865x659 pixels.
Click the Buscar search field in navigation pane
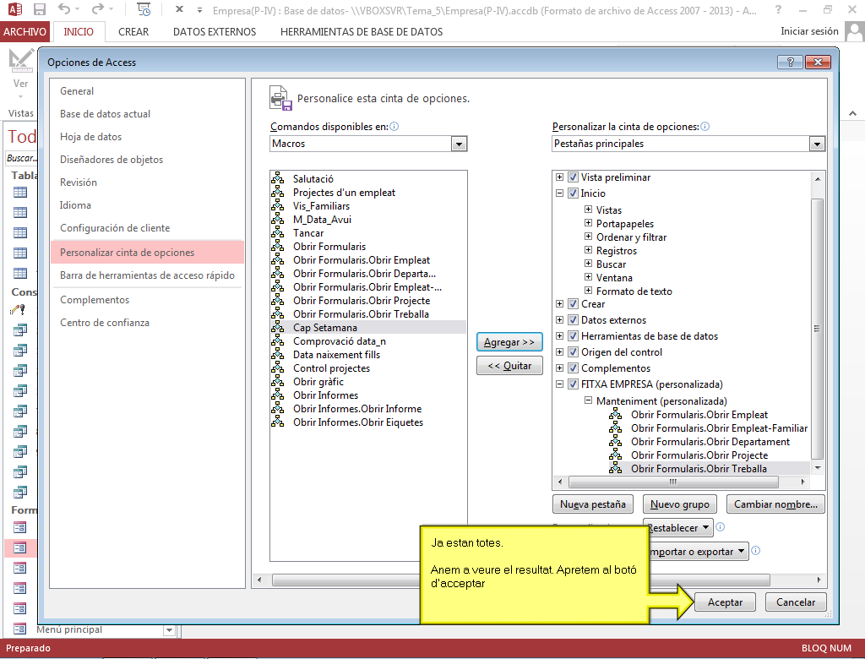tap(21, 158)
